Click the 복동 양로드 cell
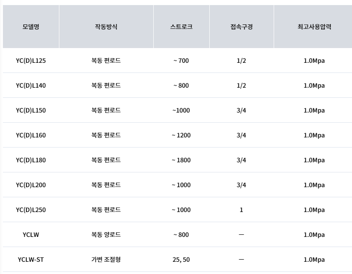 click(106, 235)
